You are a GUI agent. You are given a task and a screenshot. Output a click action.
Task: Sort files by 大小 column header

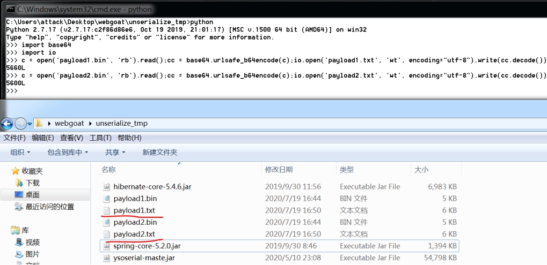pyautogui.click(x=421, y=170)
